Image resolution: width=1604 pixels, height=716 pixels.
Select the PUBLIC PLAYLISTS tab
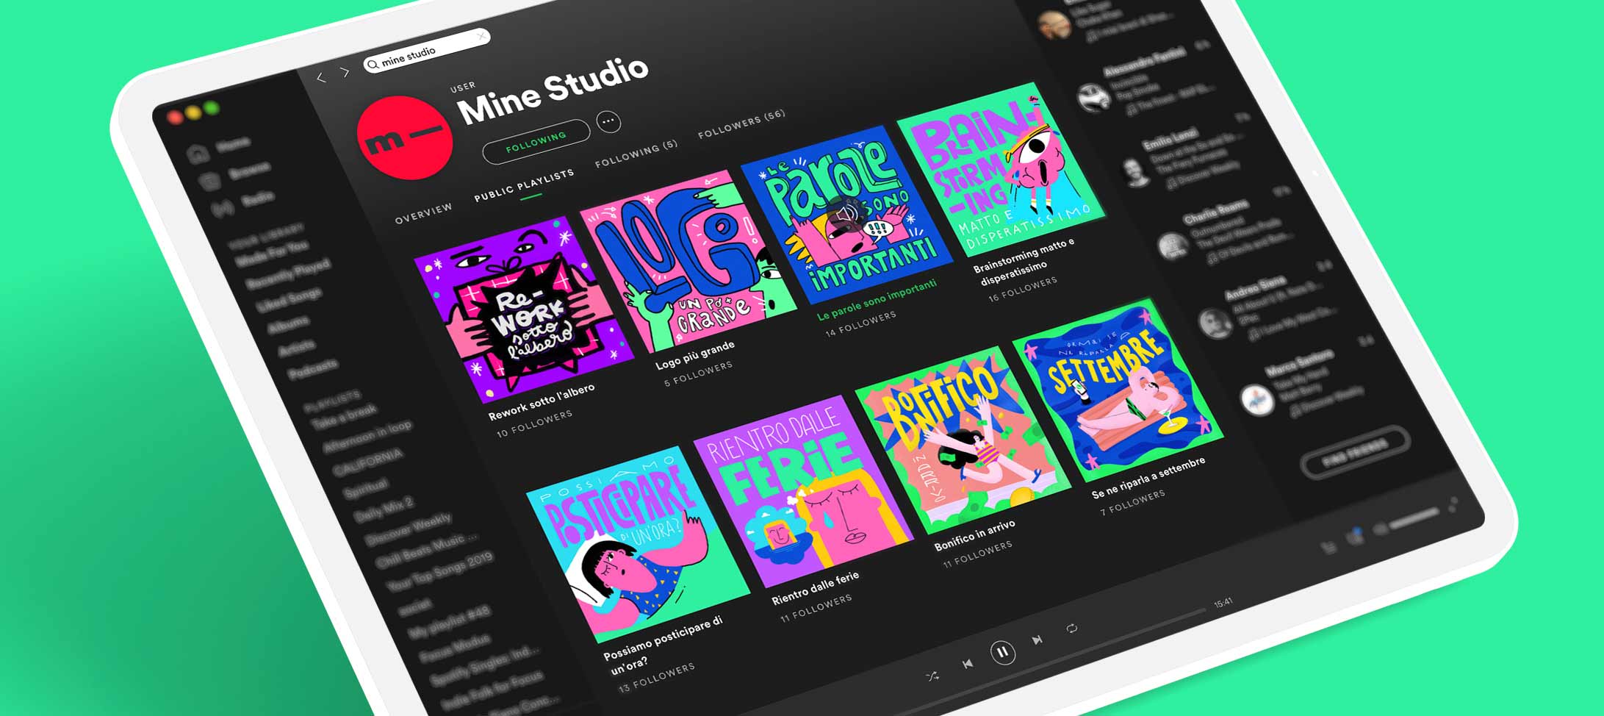524,185
